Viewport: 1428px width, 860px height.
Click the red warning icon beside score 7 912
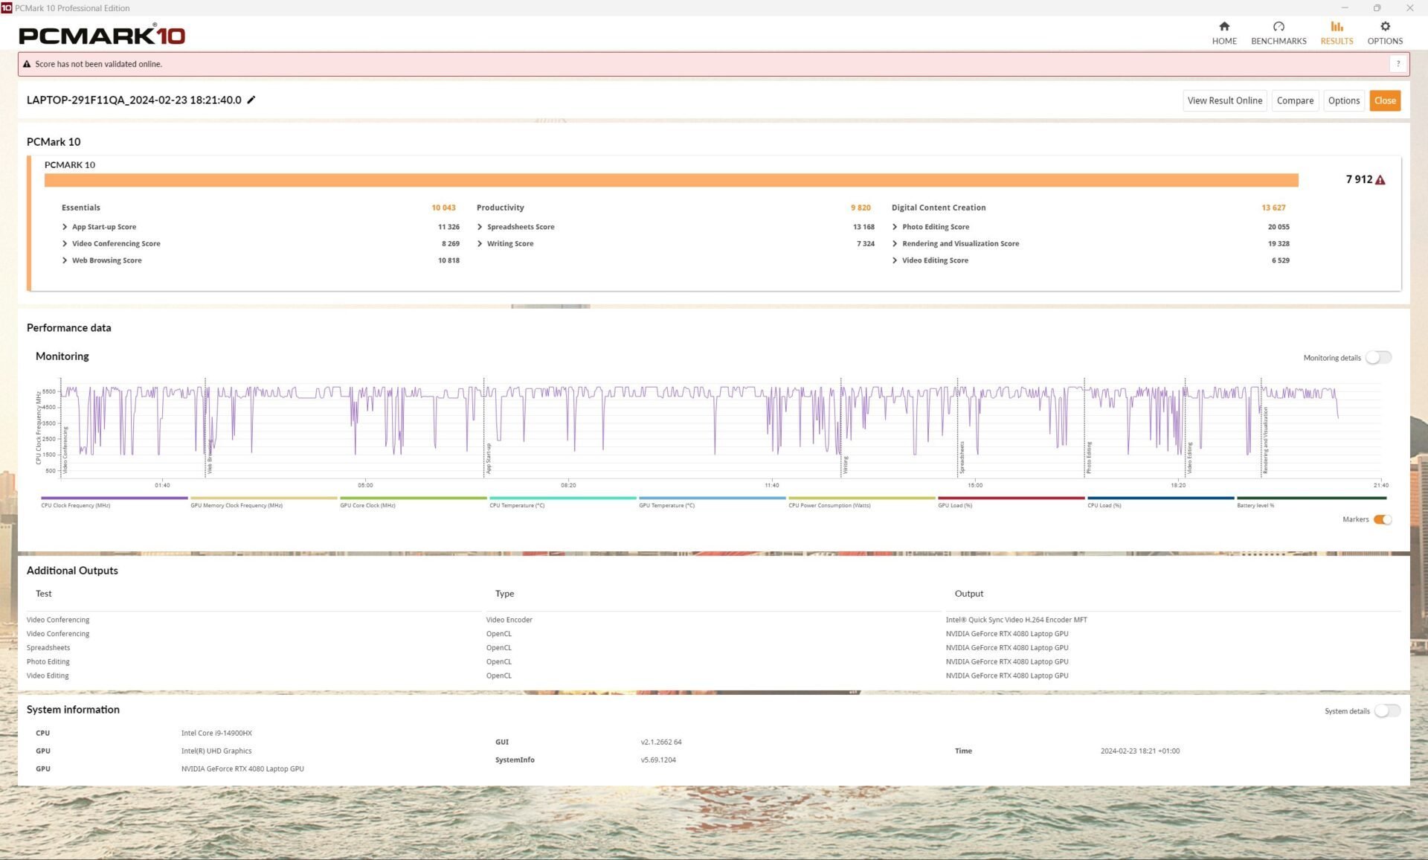tap(1380, 180)
